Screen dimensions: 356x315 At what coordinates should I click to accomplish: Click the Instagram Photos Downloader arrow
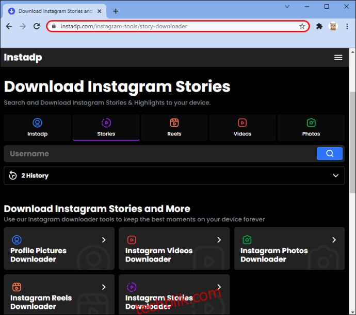click(x=334, y=240)
